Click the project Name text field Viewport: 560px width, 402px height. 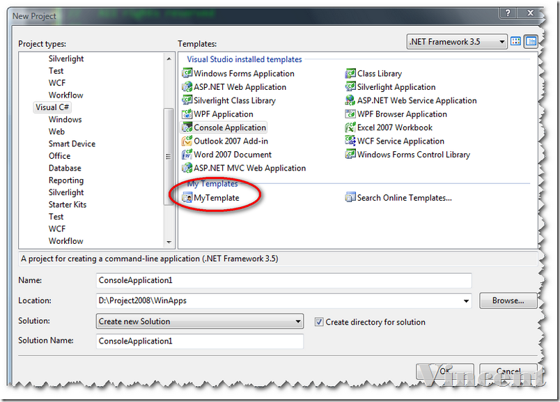point(284,280)
